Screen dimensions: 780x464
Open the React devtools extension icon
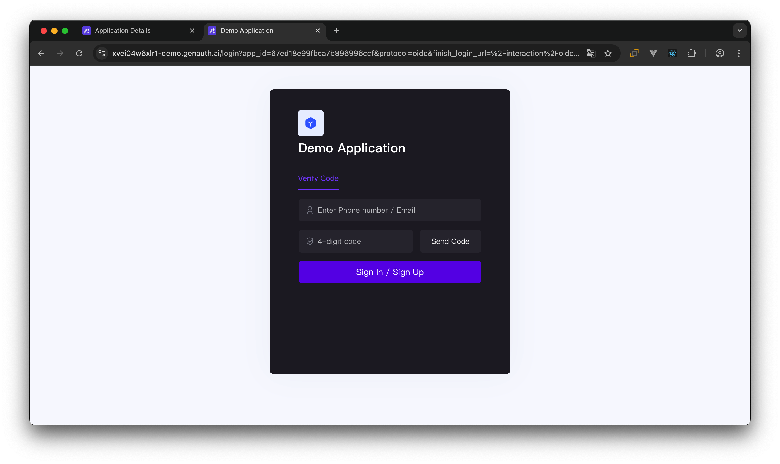click(x=672, y=54)
